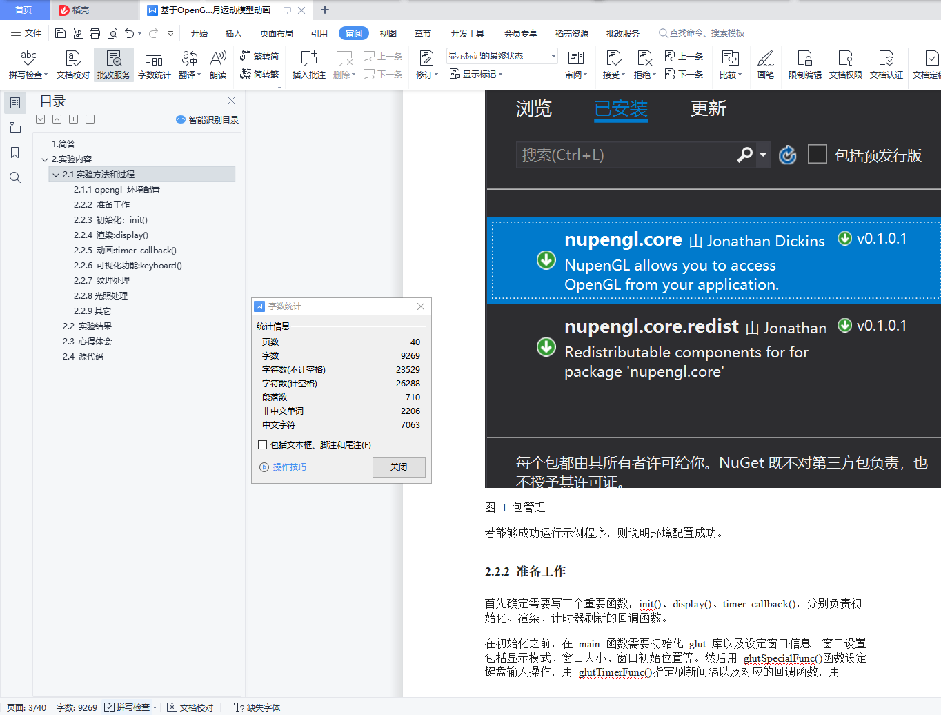Screen dimensions: 941x715
Task: Select the ink pen tool (画笔)
Action: pos(766,65)
